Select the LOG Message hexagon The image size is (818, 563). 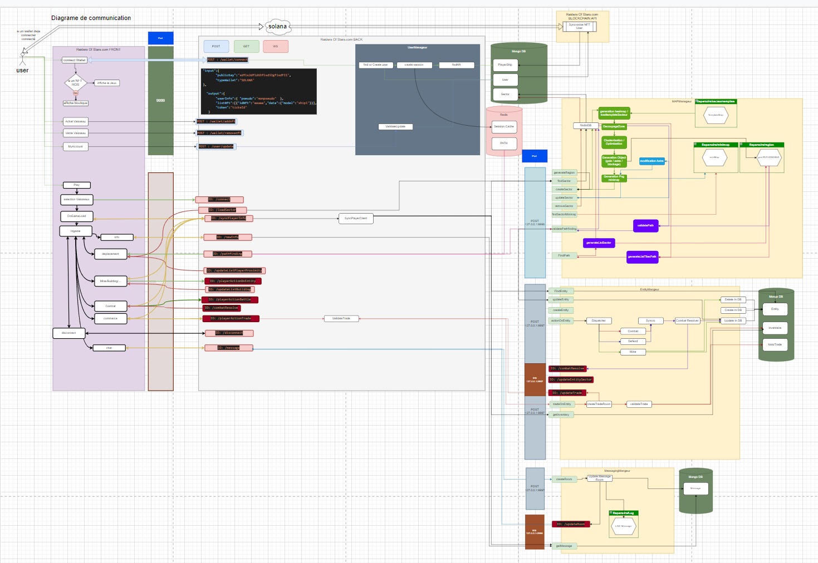pos(623,526)
